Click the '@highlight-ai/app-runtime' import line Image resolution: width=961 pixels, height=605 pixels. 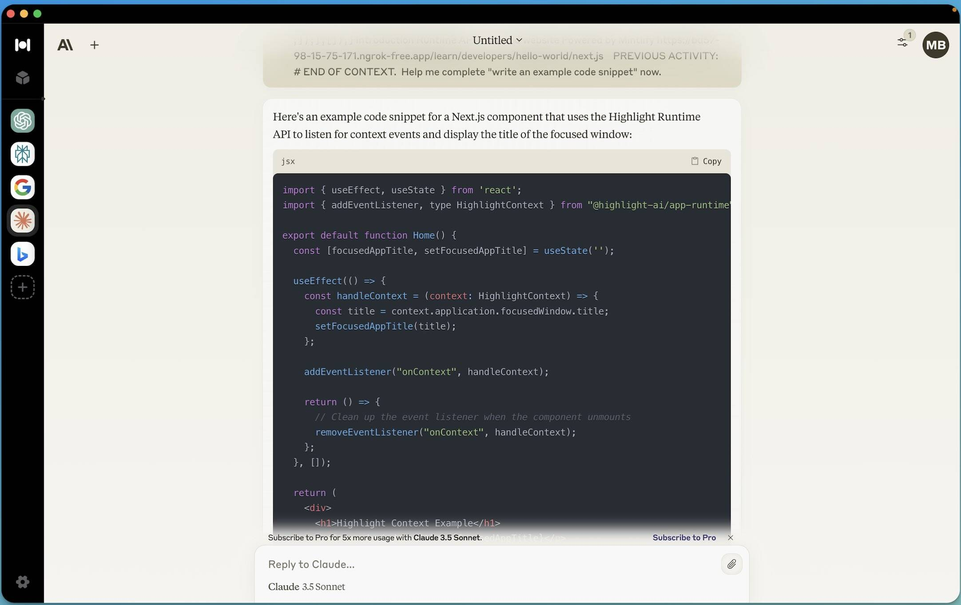(x=506, y=205)
